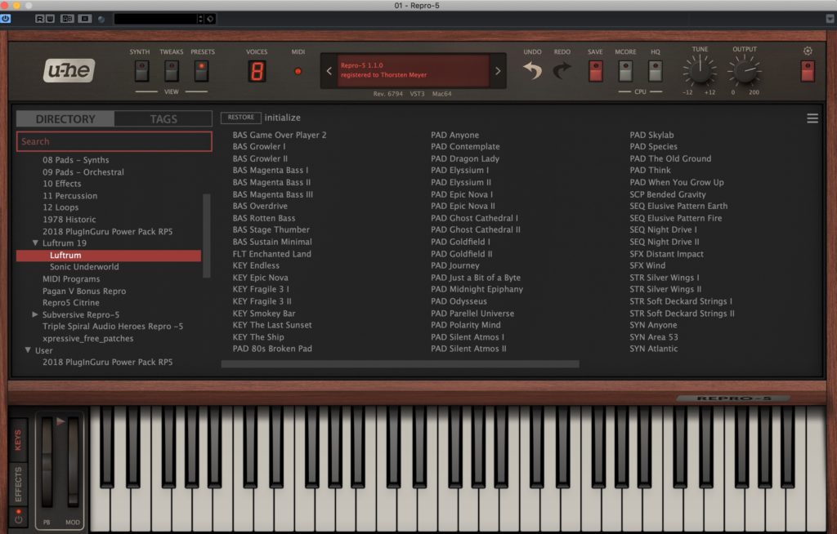Toggle the MCORE CPU switch
The height and width of the screenshot is (534, 837).
(625, 71)
